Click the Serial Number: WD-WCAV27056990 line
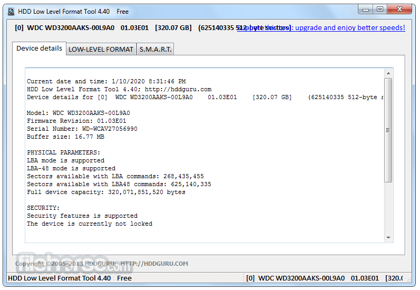The image size is (420, 290). click(x=82, y=129)
